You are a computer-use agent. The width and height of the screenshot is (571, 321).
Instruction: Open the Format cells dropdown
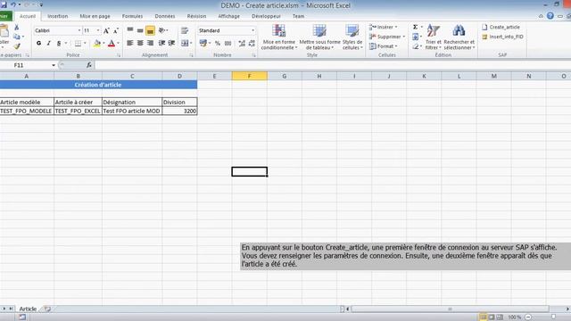[383, 46]
